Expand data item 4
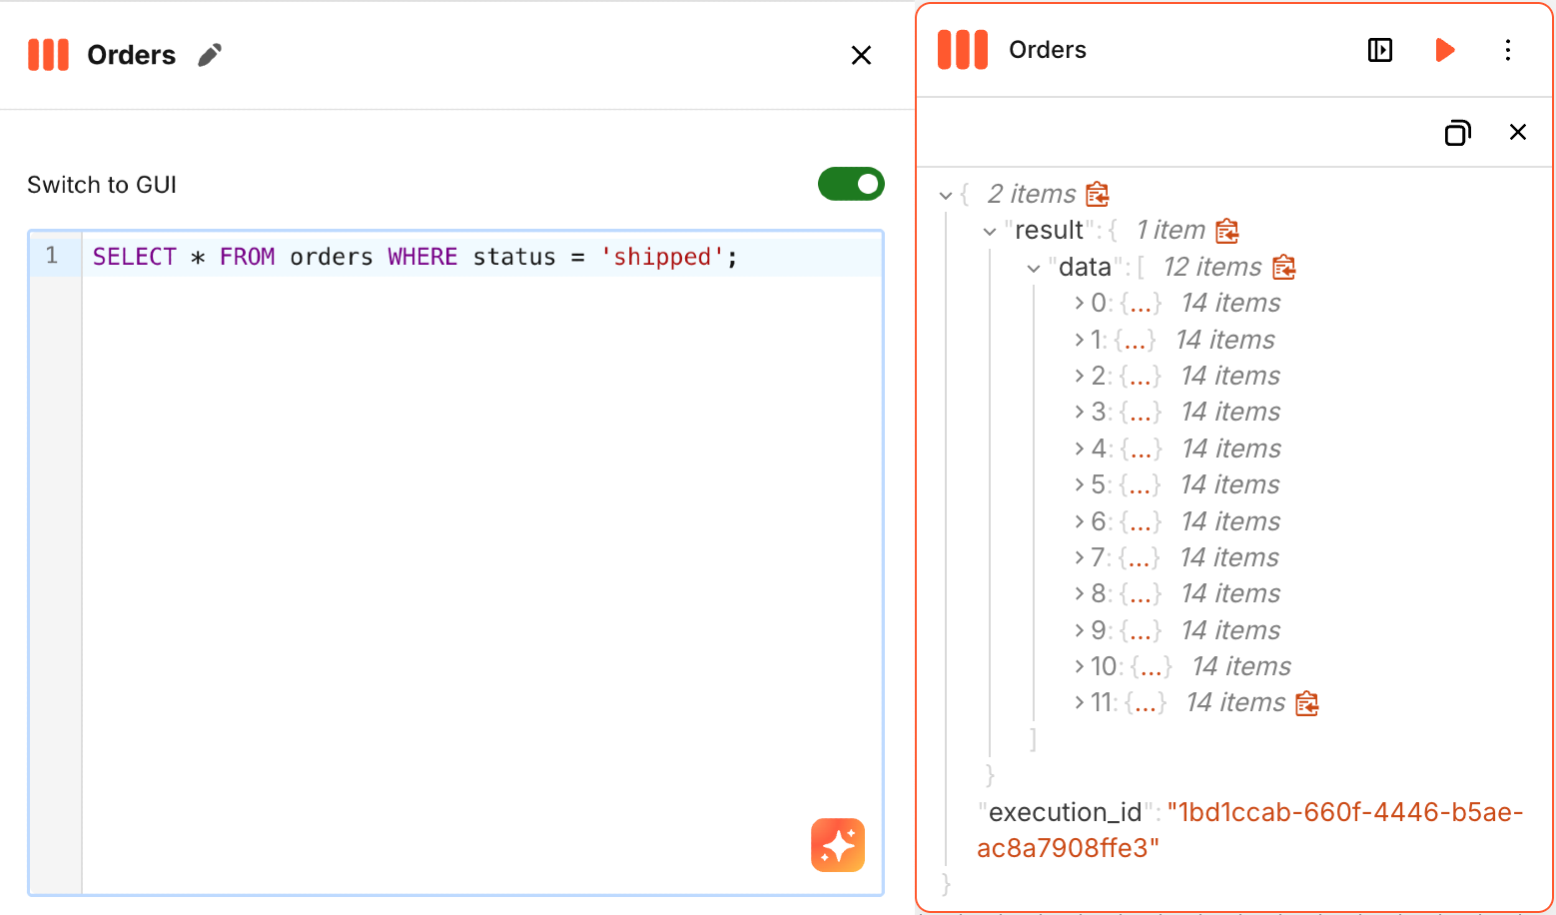 1080,449
